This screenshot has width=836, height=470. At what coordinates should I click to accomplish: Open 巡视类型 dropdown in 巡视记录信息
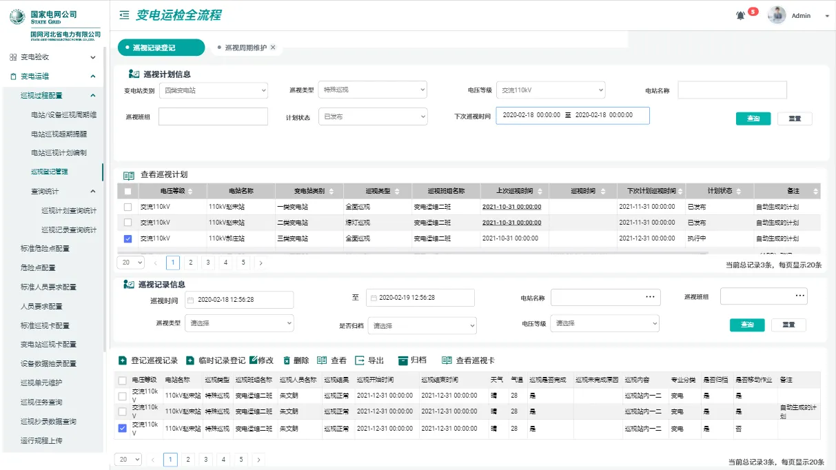pos(240,323)
